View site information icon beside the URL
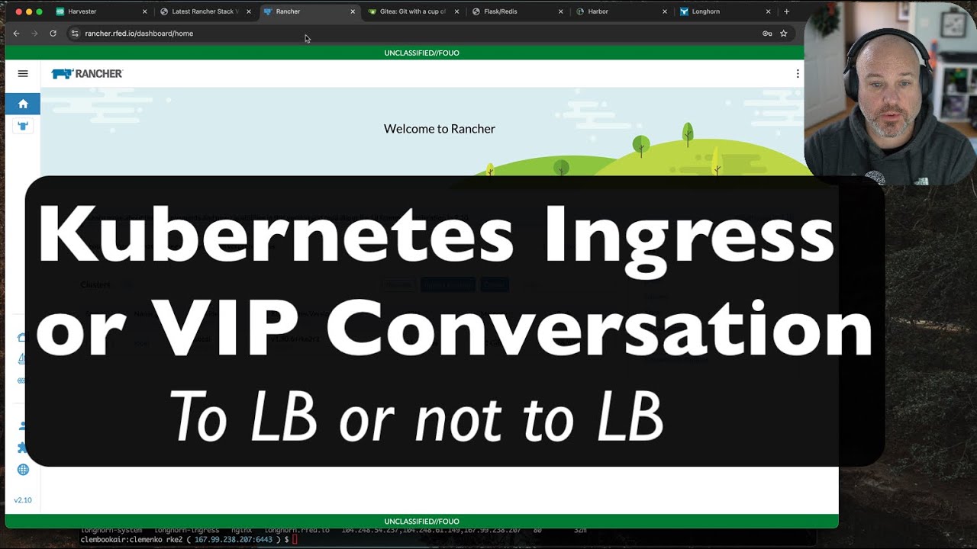The width and height of the screenshot is (977, 549). pyautogui.click(x=75, y=34)
